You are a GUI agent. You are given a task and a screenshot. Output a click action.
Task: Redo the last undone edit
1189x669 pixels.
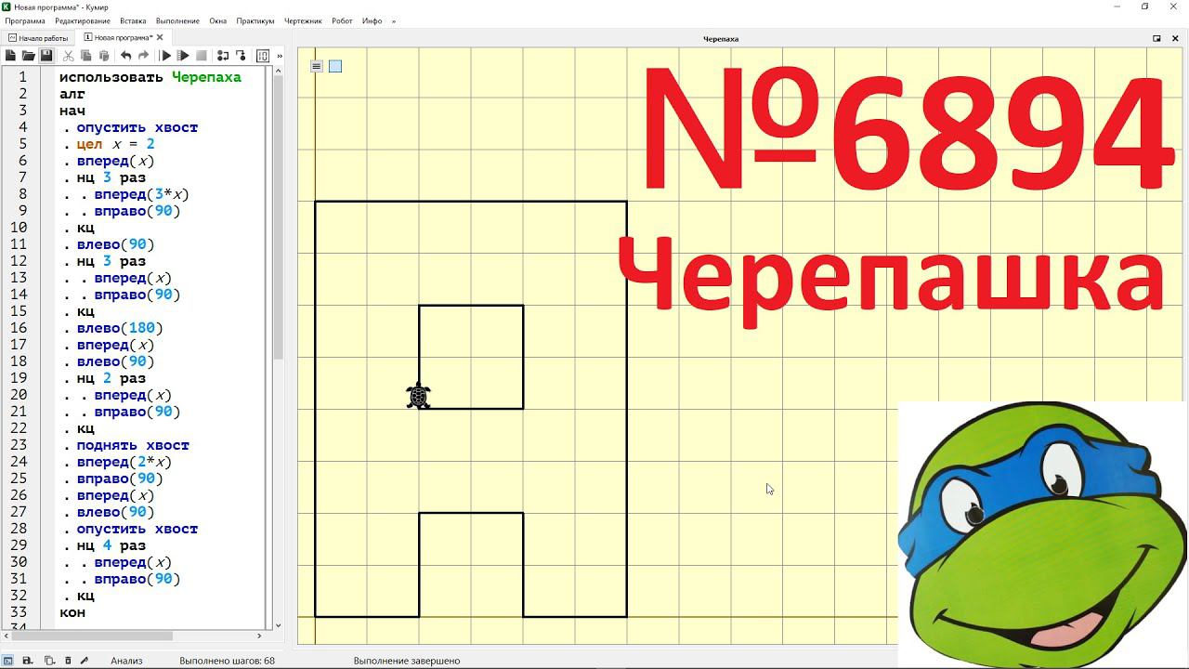tap(143, 56)
